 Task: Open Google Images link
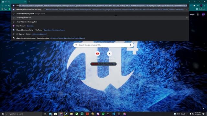tap(192, 15)
